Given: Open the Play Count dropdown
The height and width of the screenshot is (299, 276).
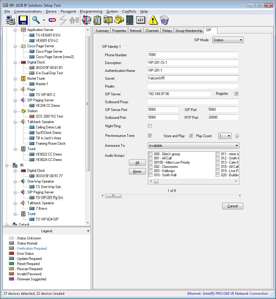Looking at the screenshot, I should [x=225, y=136].
